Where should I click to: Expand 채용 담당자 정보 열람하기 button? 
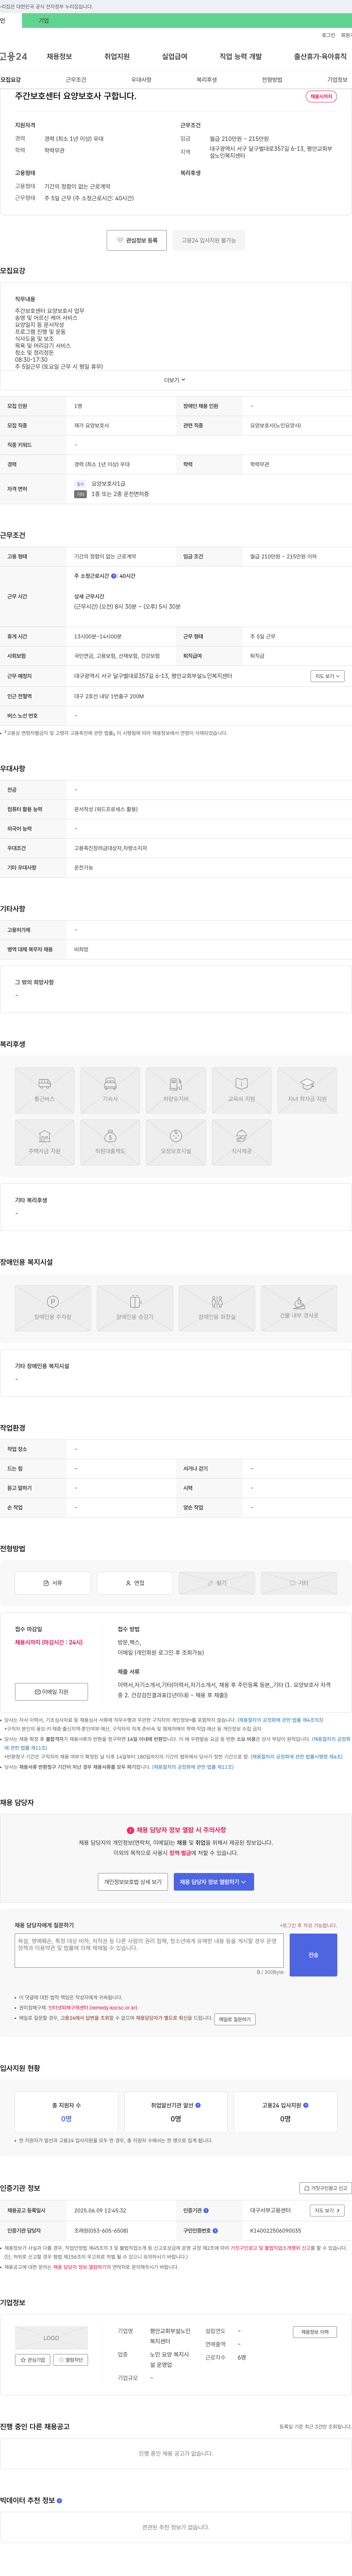pos(214,1881)
